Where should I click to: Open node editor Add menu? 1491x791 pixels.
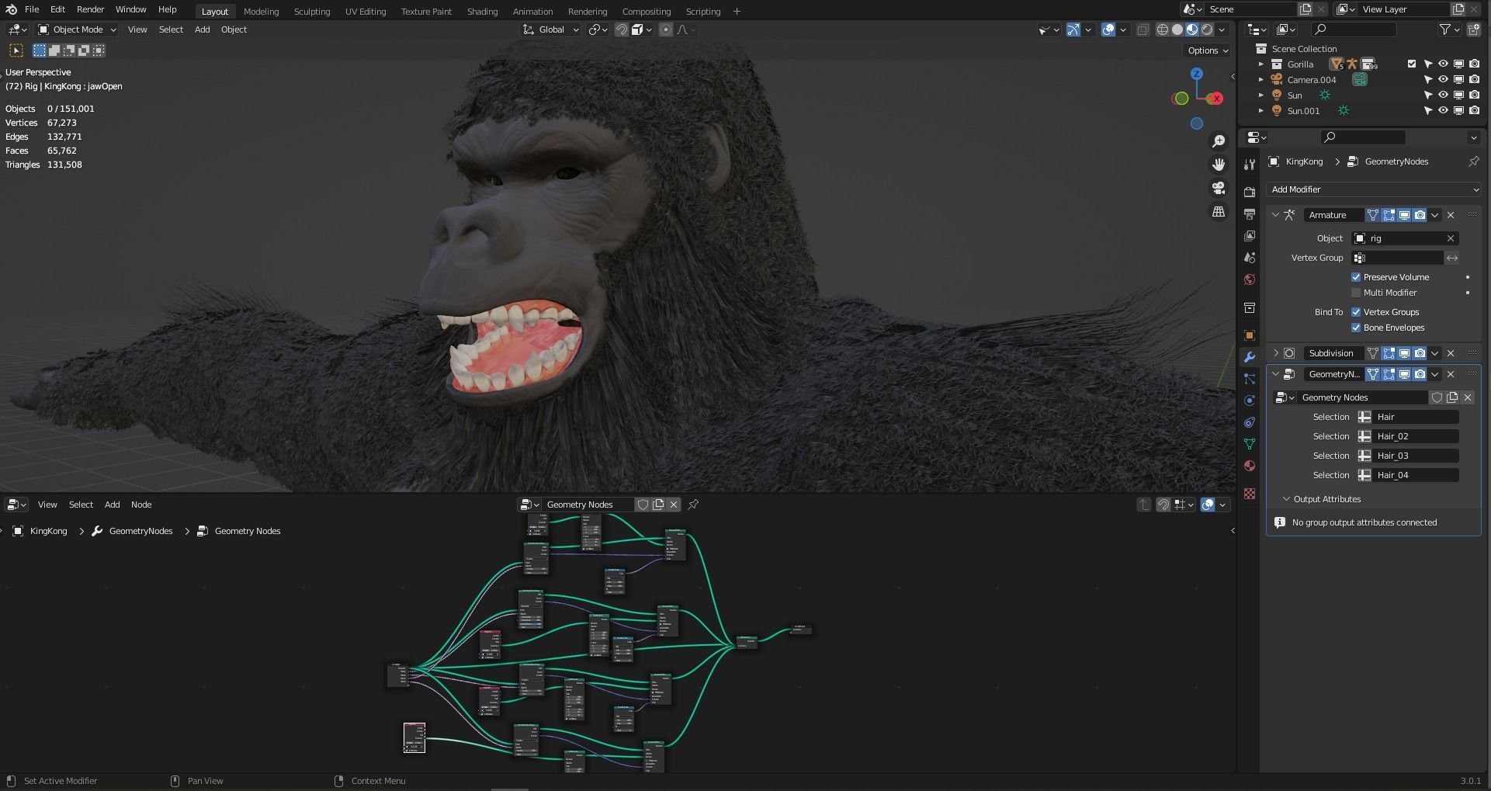[x=113, y=505]
